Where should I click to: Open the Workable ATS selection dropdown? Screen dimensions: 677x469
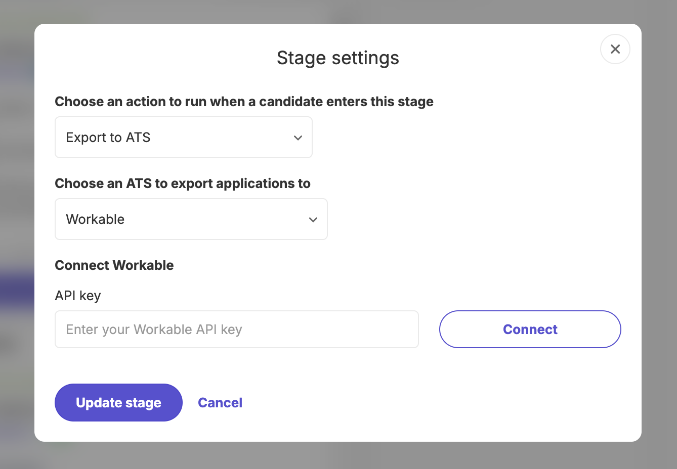tap(191, 219)
